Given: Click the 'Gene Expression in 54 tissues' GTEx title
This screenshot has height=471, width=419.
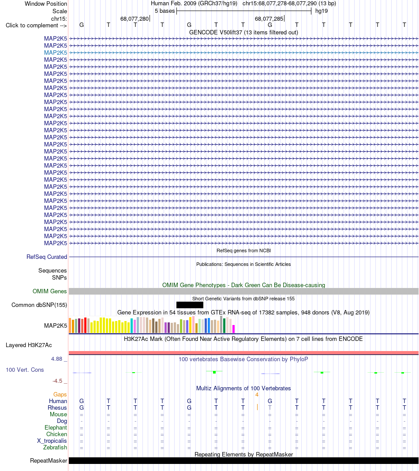Looking at the screenshot, I should 243,312.
